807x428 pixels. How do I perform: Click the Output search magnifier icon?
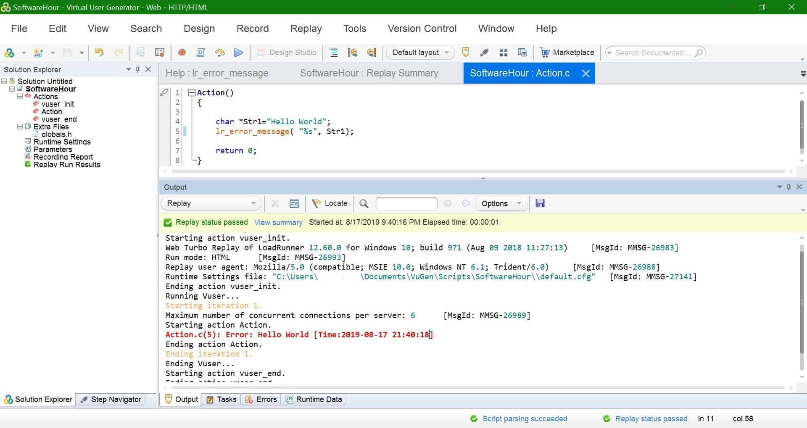(x=364, y=204)
